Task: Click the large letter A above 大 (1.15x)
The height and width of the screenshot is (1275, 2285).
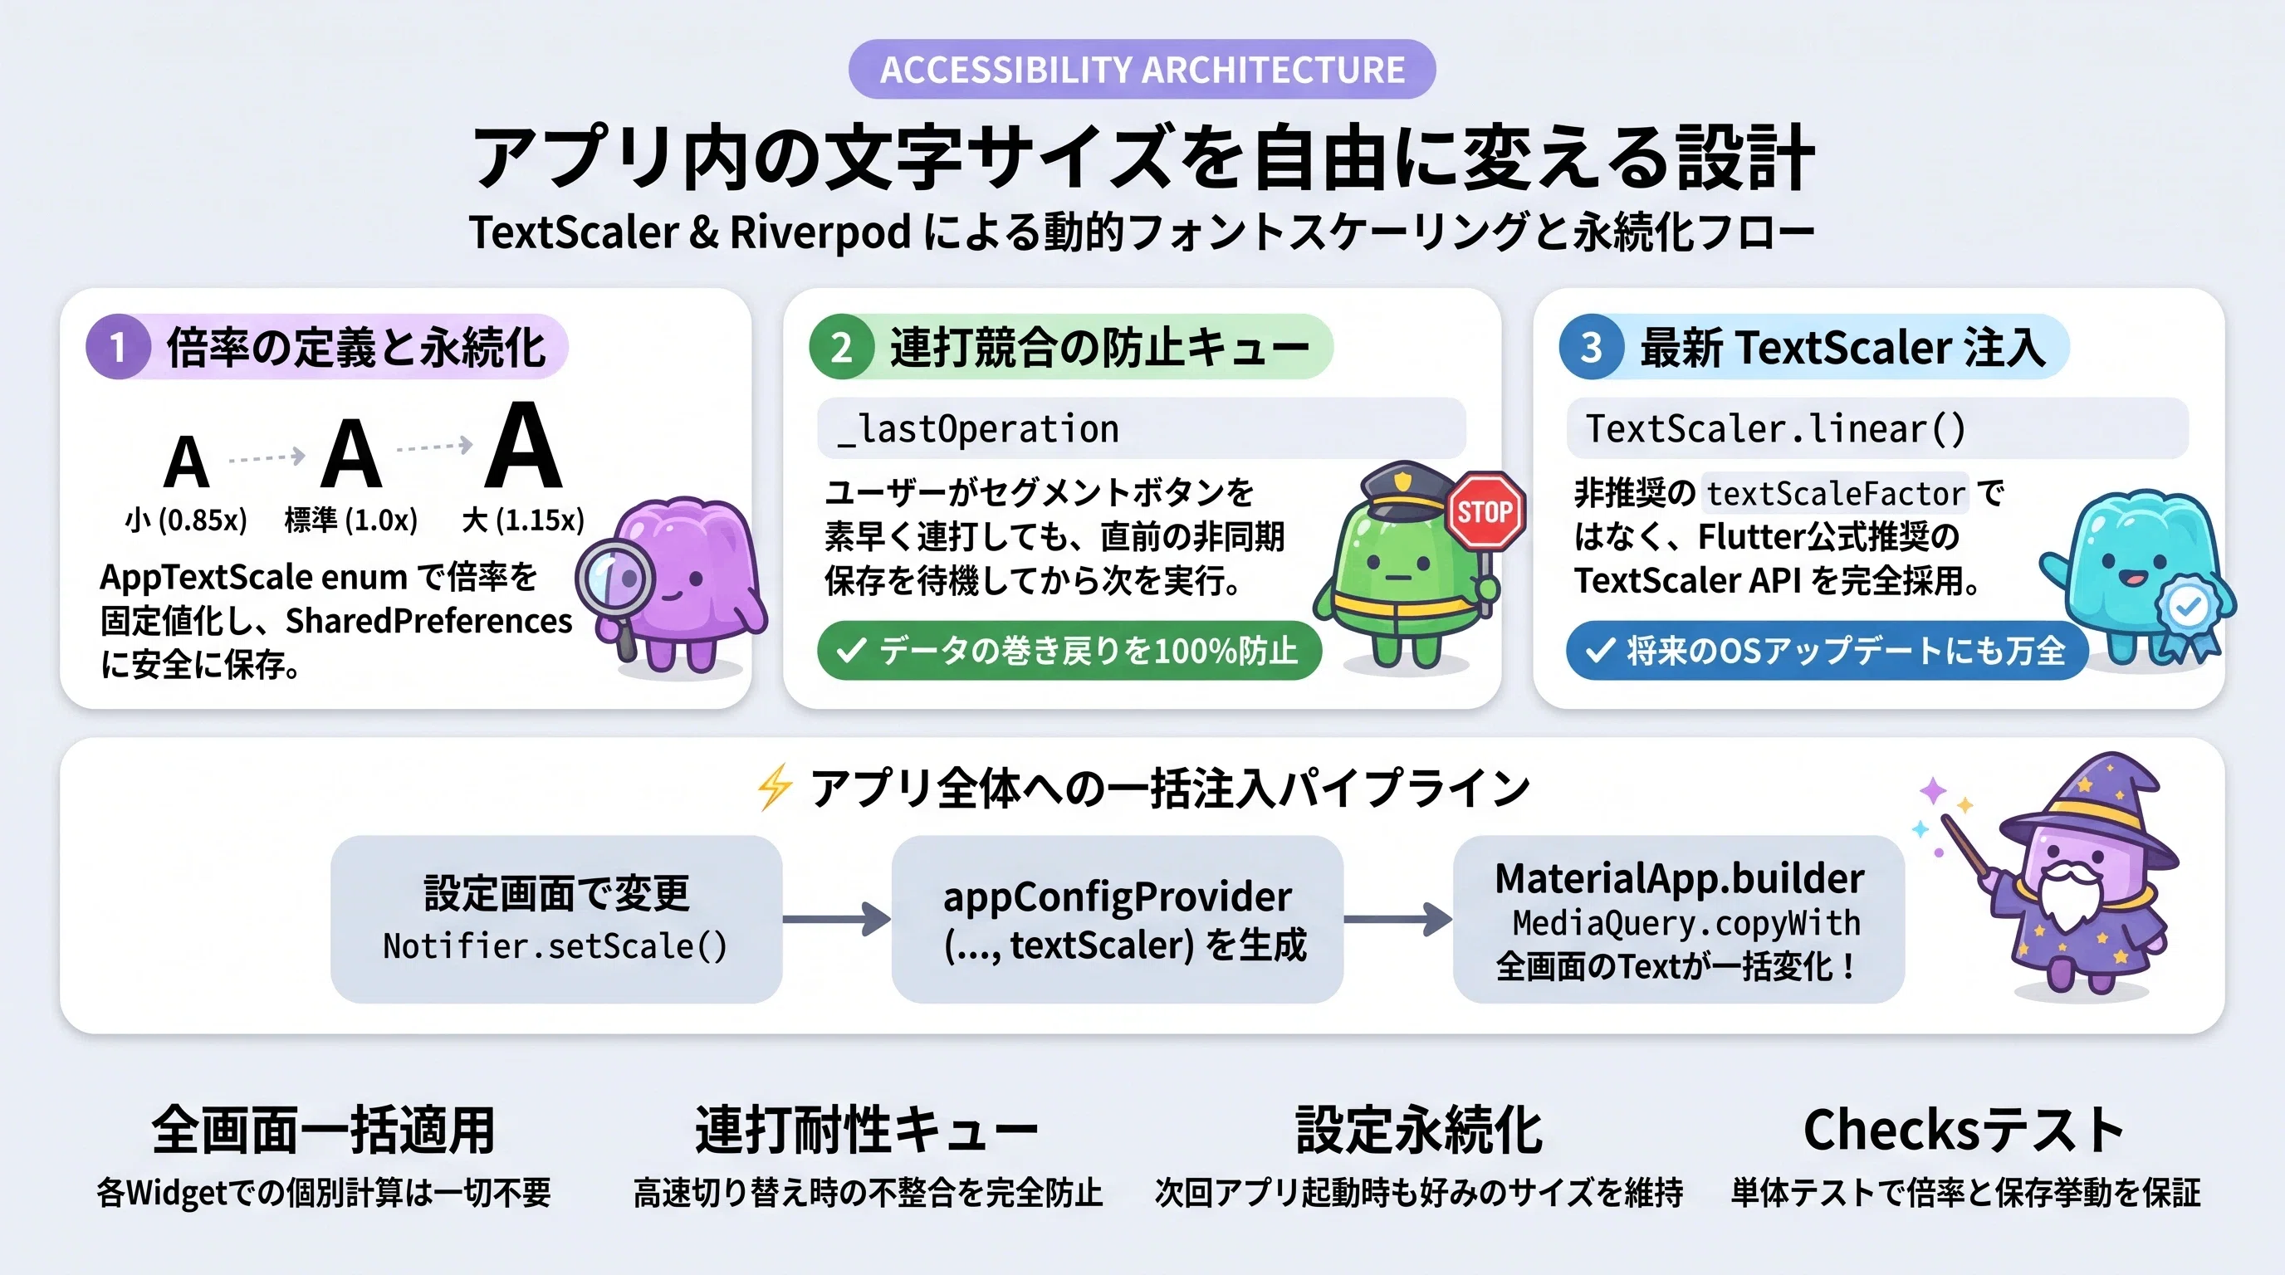Action: click(x=523, y=444)
